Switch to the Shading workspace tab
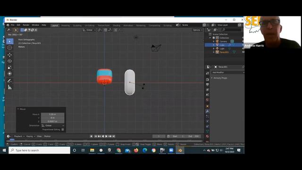 tap(117, 25)
